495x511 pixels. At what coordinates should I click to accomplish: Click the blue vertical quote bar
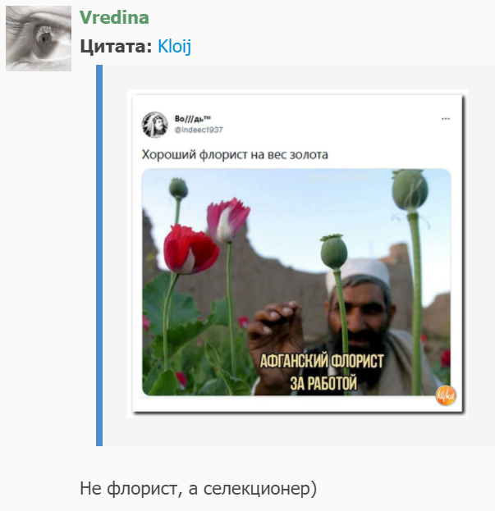pyautogui.click(x=99, y=255)
